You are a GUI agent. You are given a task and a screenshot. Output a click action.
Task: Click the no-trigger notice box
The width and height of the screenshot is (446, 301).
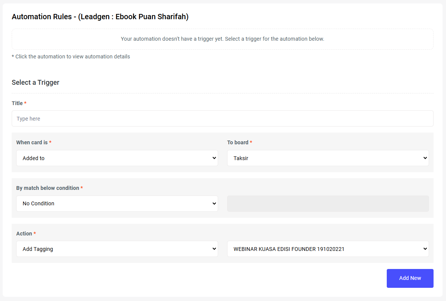coord(222,39)
